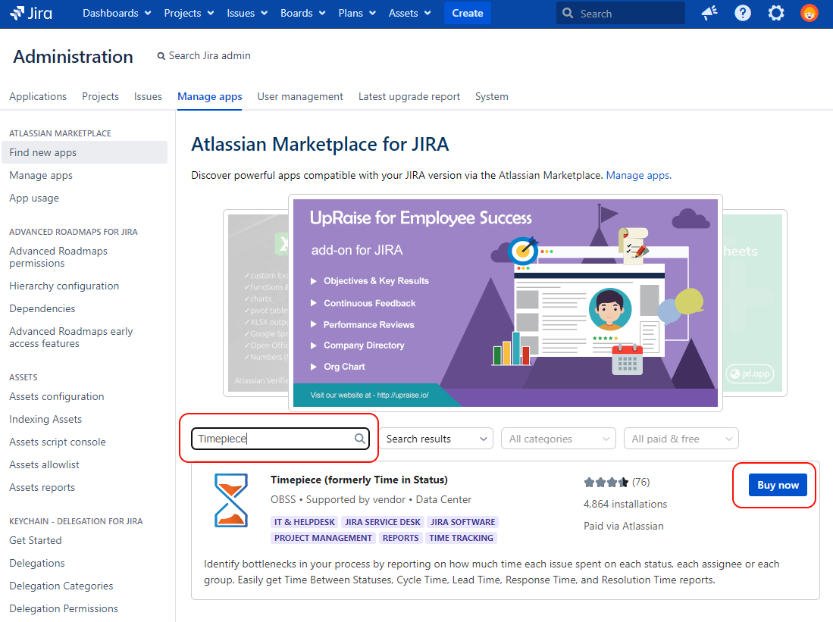Screen dimensions: 833x622
Task: Open the settings gear icon
Action: (x=776, y=13)
